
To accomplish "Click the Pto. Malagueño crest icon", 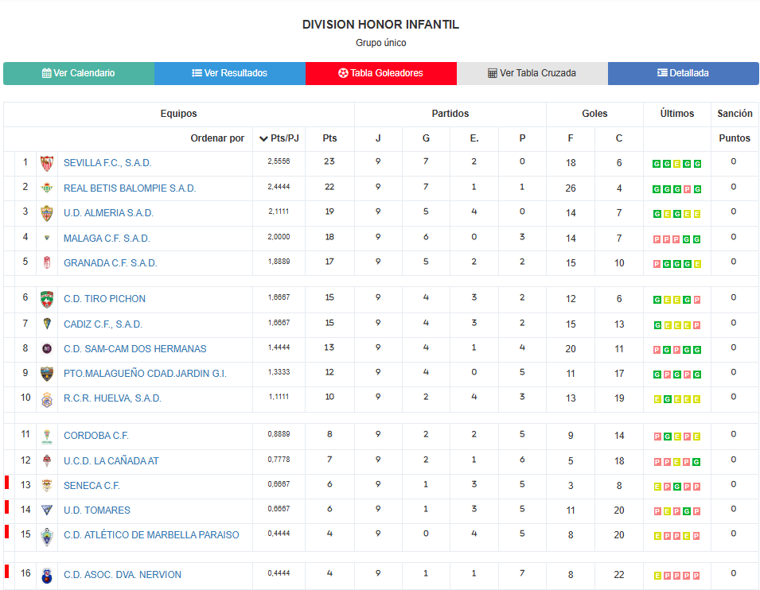I will pos(47,374).
